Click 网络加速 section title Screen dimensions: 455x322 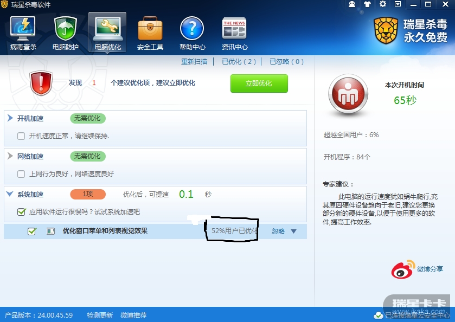30,156
